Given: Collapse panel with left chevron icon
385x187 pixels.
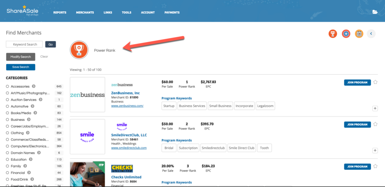Looking at the screenshot, I should [371, 33].
